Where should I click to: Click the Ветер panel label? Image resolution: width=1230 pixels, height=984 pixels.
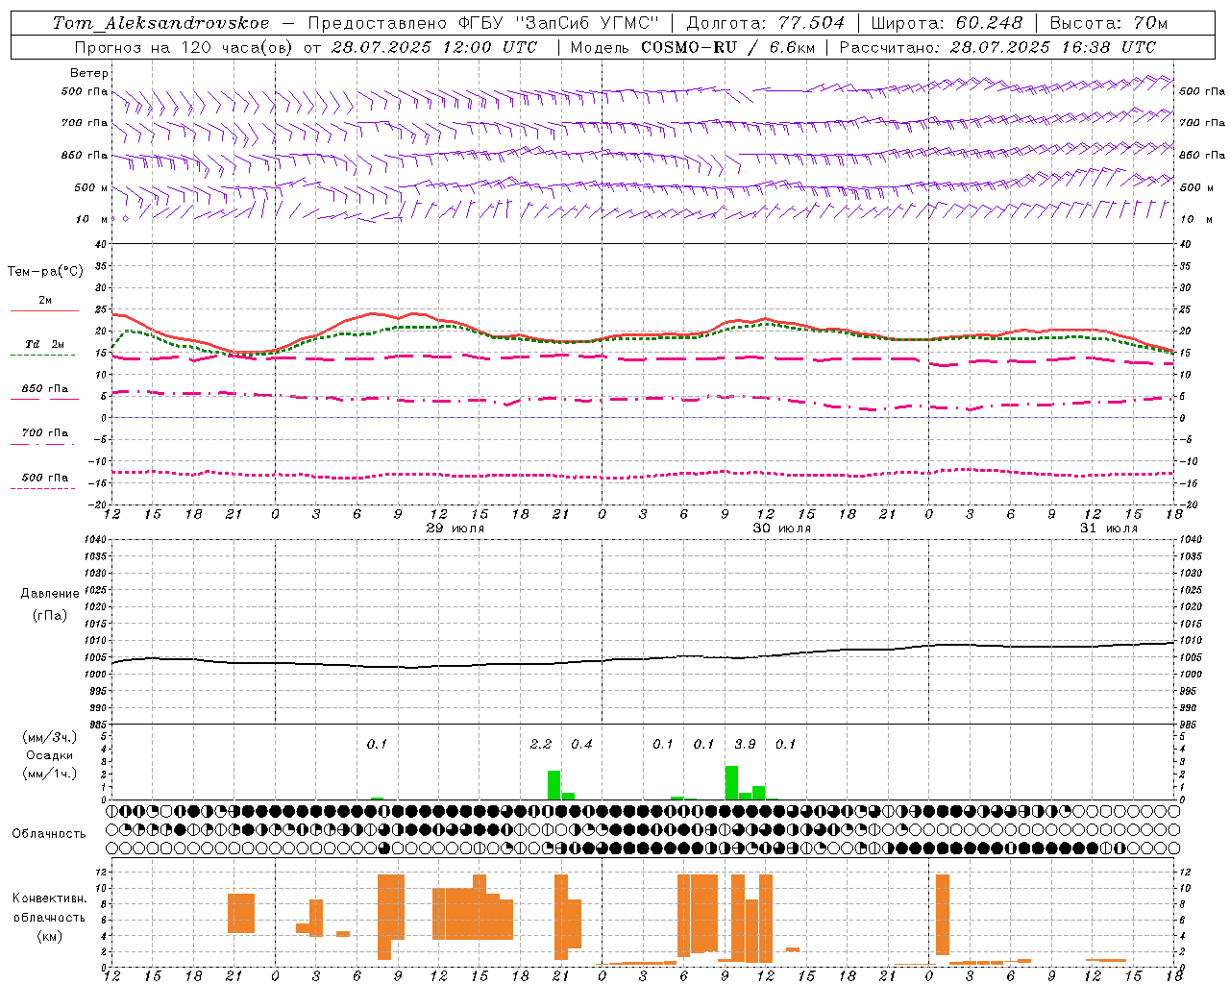coord(89,73)
